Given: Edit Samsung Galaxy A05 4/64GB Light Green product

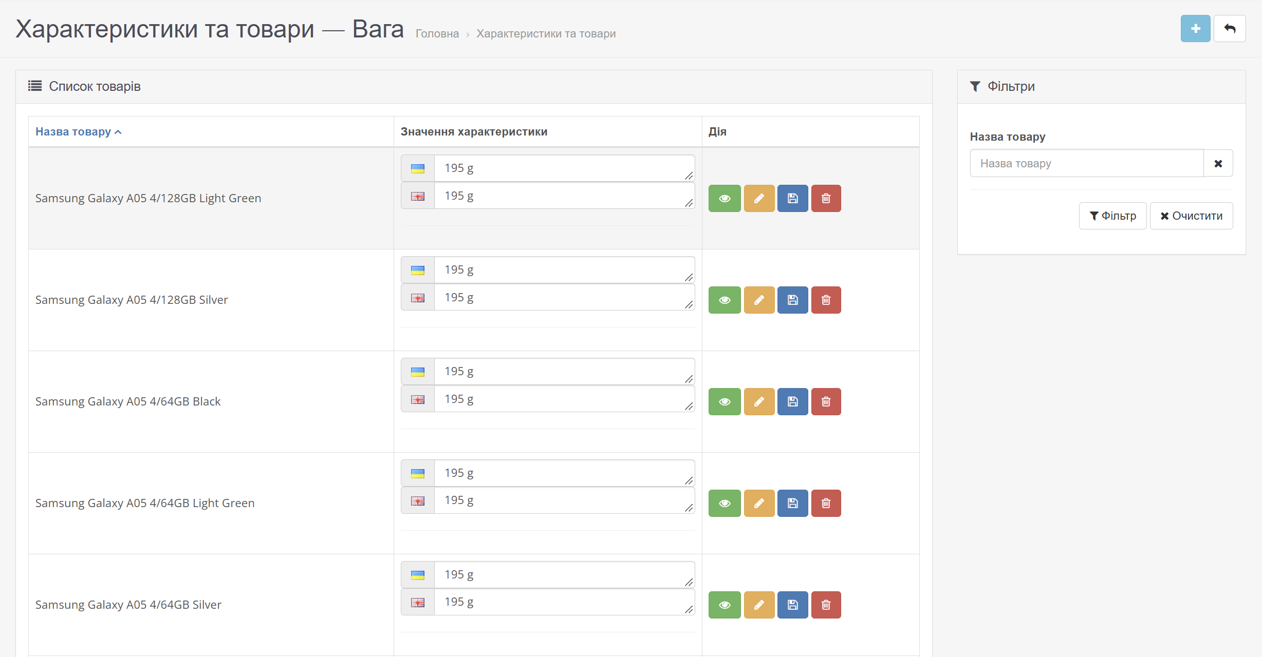Looking at the screenshot, I should [759, 503].
